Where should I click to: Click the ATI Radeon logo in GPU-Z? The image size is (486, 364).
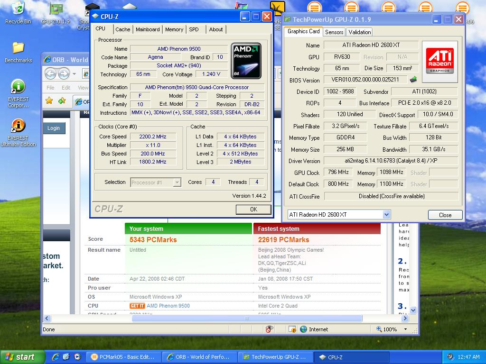tap(440, 62)
